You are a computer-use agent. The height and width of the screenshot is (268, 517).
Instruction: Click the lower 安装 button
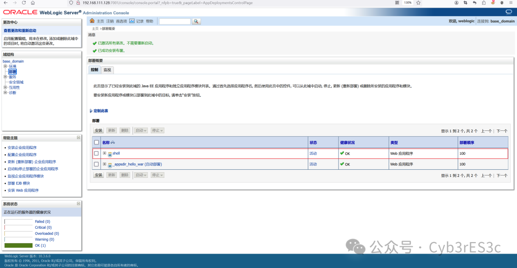pos(99,175)
